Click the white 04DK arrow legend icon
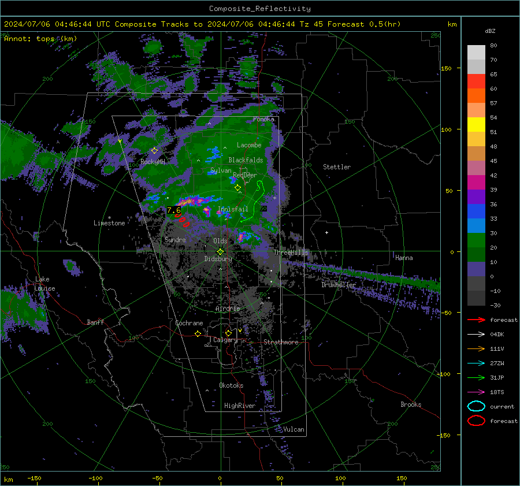This screenshot has width=520, height=486. click(x=476, y=334)
